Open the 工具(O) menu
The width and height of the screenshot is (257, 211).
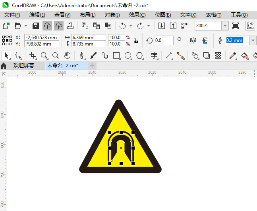(239, 15)
